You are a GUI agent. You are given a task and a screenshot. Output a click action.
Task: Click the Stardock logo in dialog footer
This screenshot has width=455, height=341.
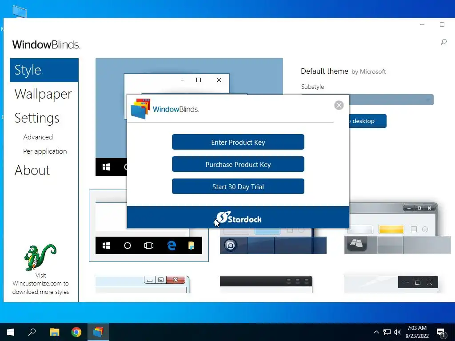pyautogui.click(x=239, y=218)
